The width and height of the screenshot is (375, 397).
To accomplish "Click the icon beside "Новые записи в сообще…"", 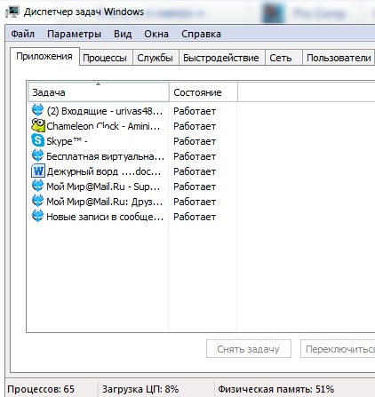I will pos(37,216).
